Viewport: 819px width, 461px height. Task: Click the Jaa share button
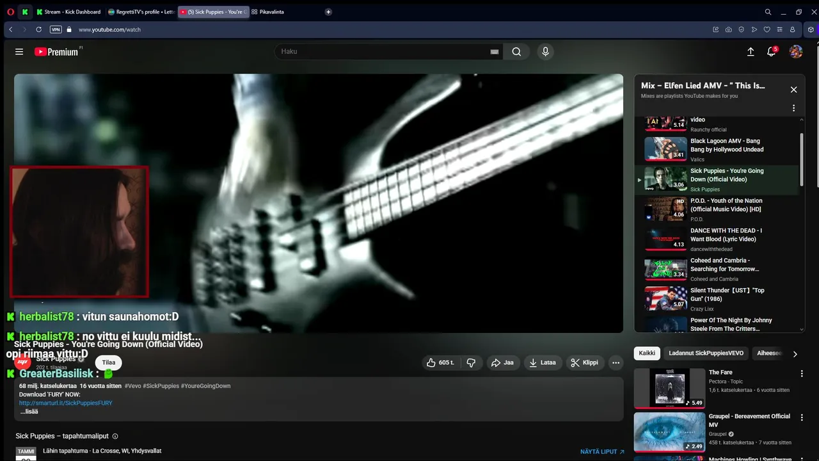pyautogui.click(x=502, y=362)
